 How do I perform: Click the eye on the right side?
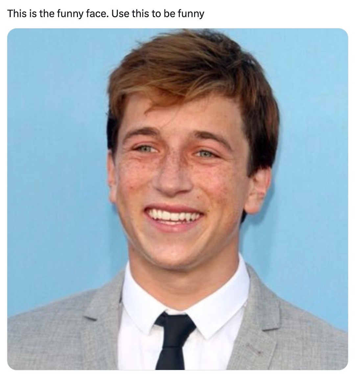205,154
